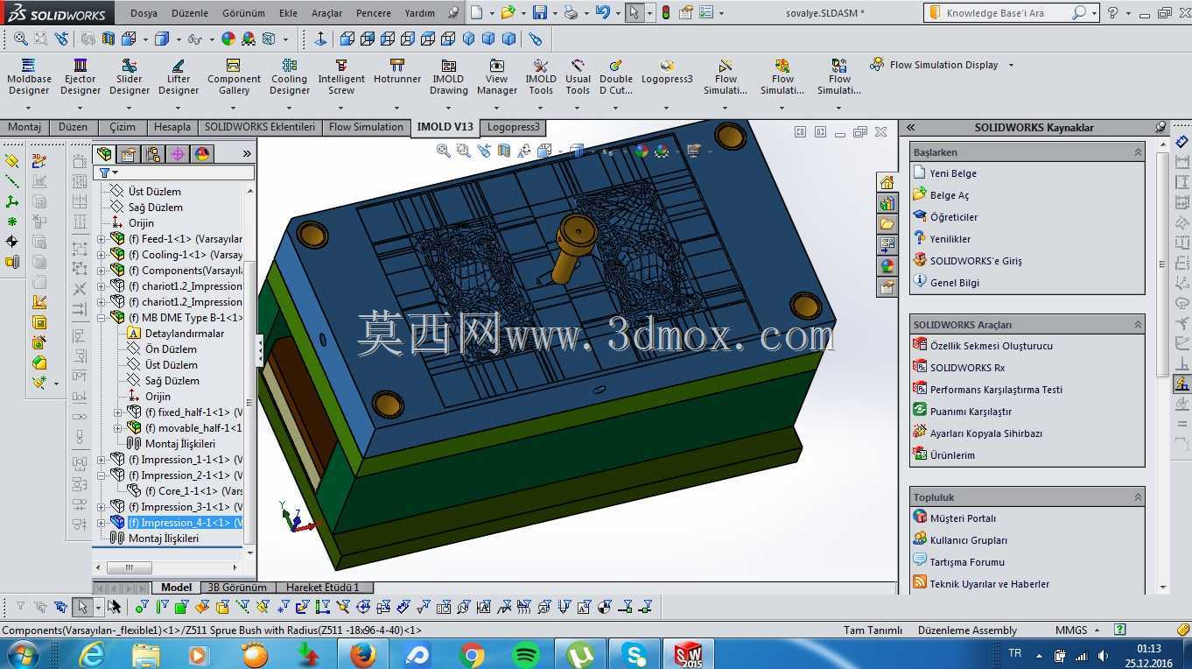The width and height of the screenshot is (1192, 669).
Task: Open the Tartışma Forumu link
Action: (967, 562)
